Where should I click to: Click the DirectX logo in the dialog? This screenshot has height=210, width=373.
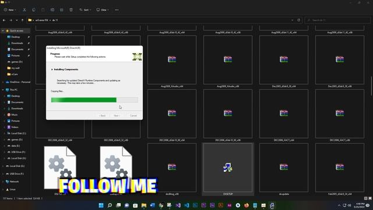(137, 57)
